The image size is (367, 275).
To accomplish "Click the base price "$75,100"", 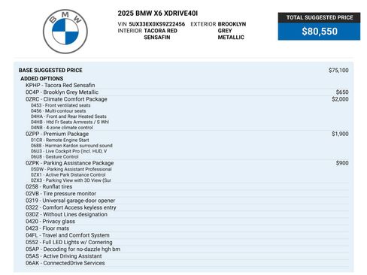I will tap(338, 70).
